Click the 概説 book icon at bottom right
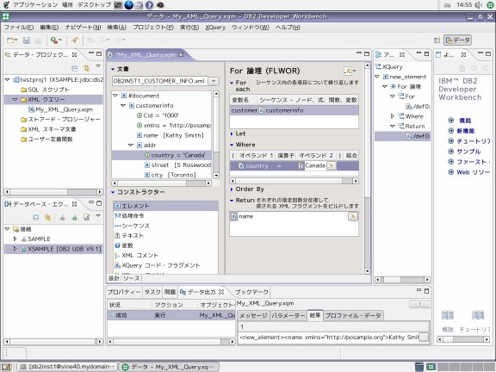The image size is (496, 372). pyautogui.click(x=448, y=315)
